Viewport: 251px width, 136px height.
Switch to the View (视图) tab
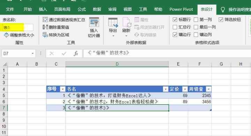(x=128, y=9)
